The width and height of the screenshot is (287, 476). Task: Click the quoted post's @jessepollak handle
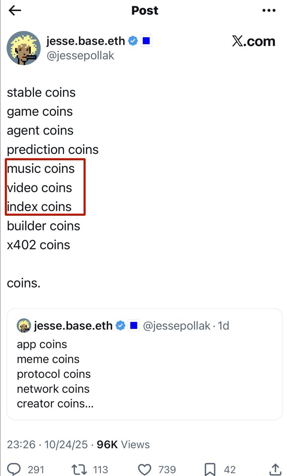coord(176,326)
